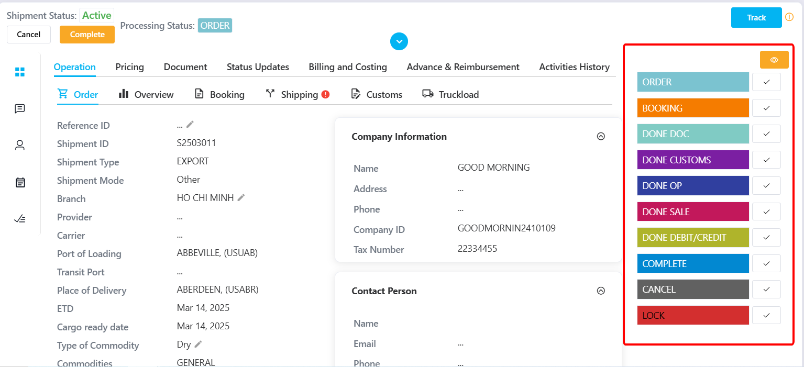Image resolution: width=804 pixels, height=367 pixels.
Task: Edit the HO CHI MINH branch pencil
Action: (241, 197)
